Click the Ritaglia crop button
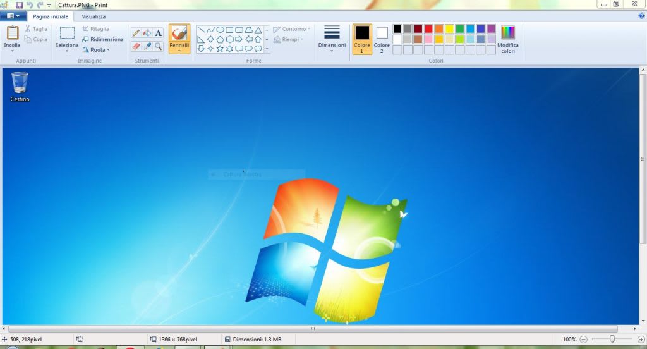The height and width of the screenshot is (349, 647). 96,29
